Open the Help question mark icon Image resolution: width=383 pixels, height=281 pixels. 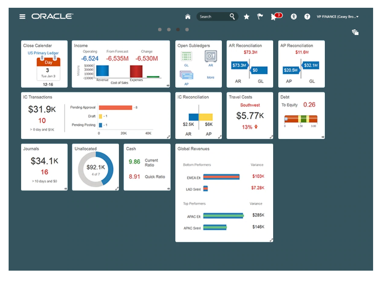pyautogui.click(x=307, y=17)
